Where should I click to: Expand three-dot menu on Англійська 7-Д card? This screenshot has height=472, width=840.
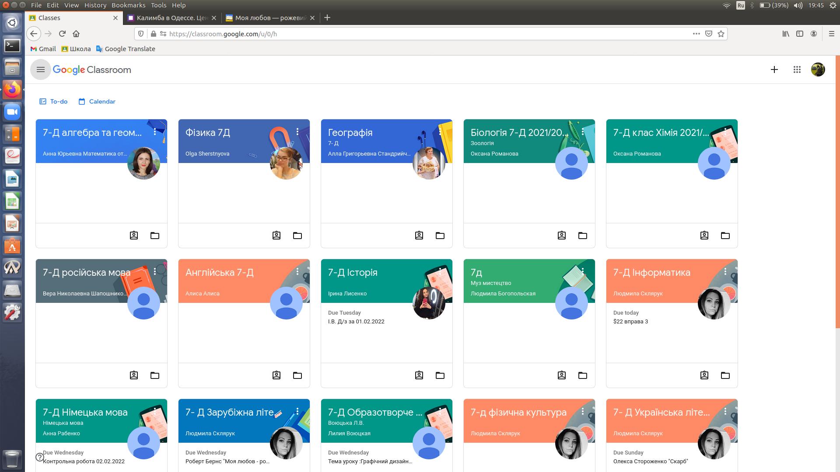297,271
